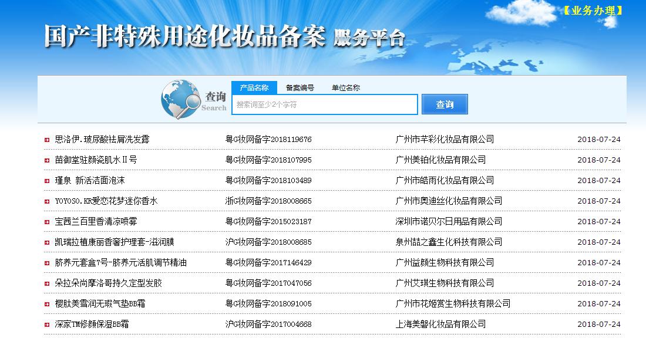Viewport: 646px width, 338px height.
Task: Open product 凯瑞拉植康丽香奢护理套-滋润膜
Action: pyautogui.click(x=115, y=242)
